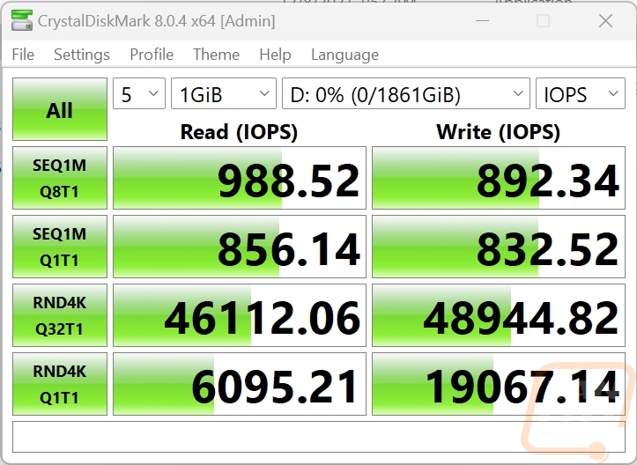Select the write result 832.52

coord(499,247)
